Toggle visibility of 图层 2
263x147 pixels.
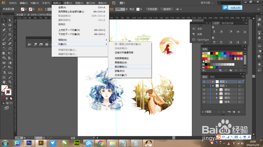point(204,82)
